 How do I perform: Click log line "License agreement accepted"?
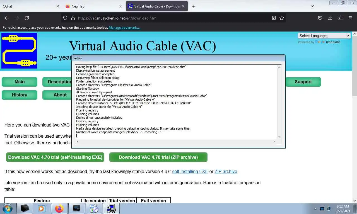(x=95, y=74)
